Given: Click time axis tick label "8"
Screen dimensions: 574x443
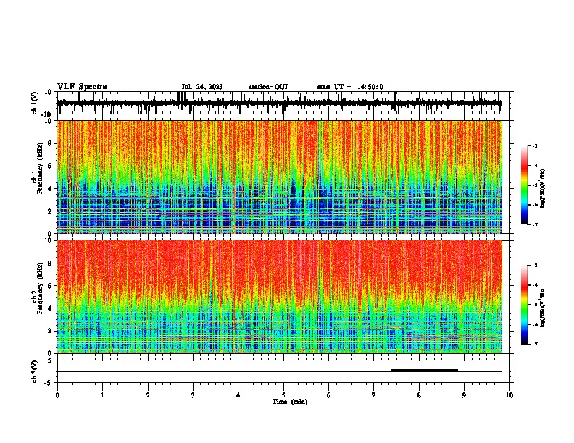Looking at the screenshot, I should click(419, 395).
